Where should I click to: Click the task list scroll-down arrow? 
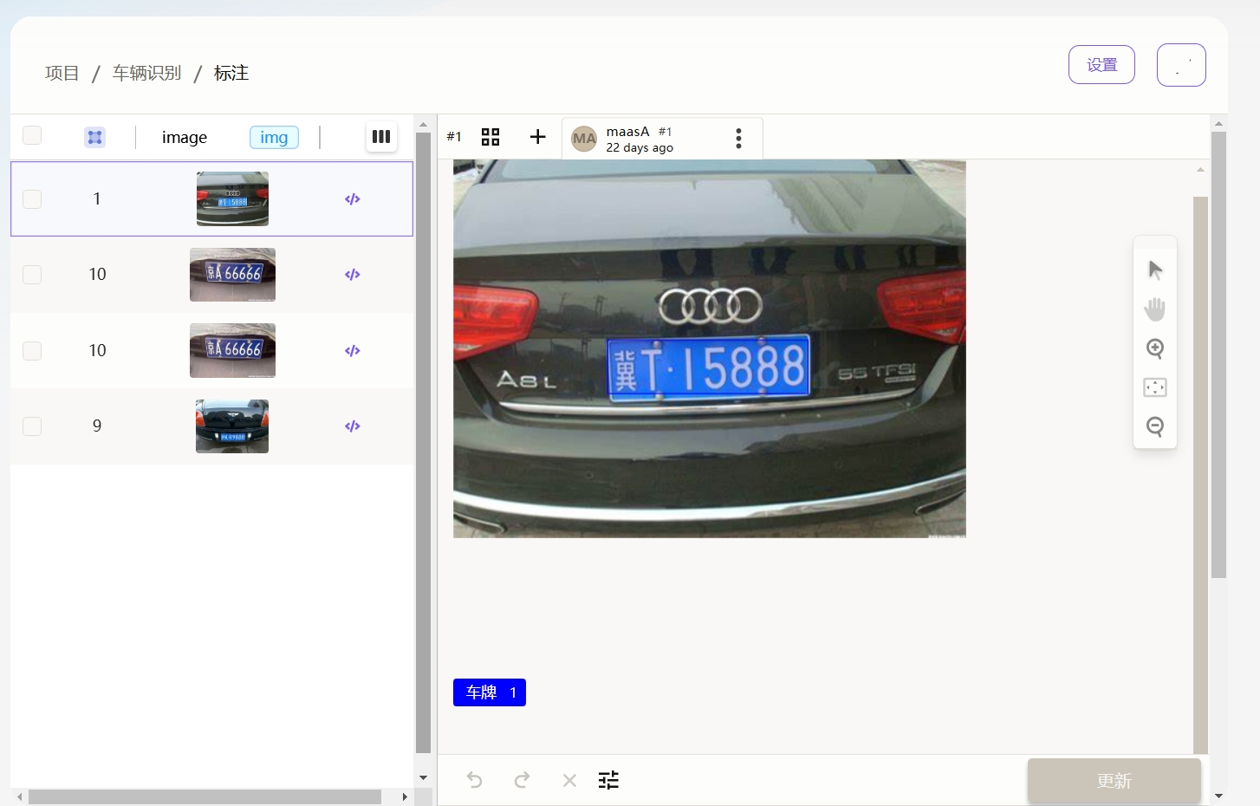pos(424,777)
